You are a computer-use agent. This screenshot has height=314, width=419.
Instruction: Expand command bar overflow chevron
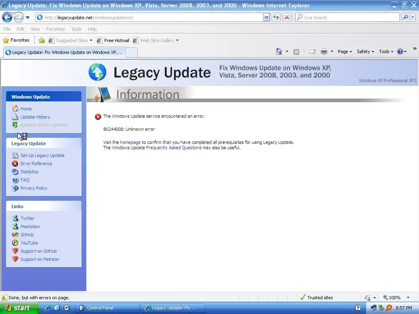coord(415,49)
